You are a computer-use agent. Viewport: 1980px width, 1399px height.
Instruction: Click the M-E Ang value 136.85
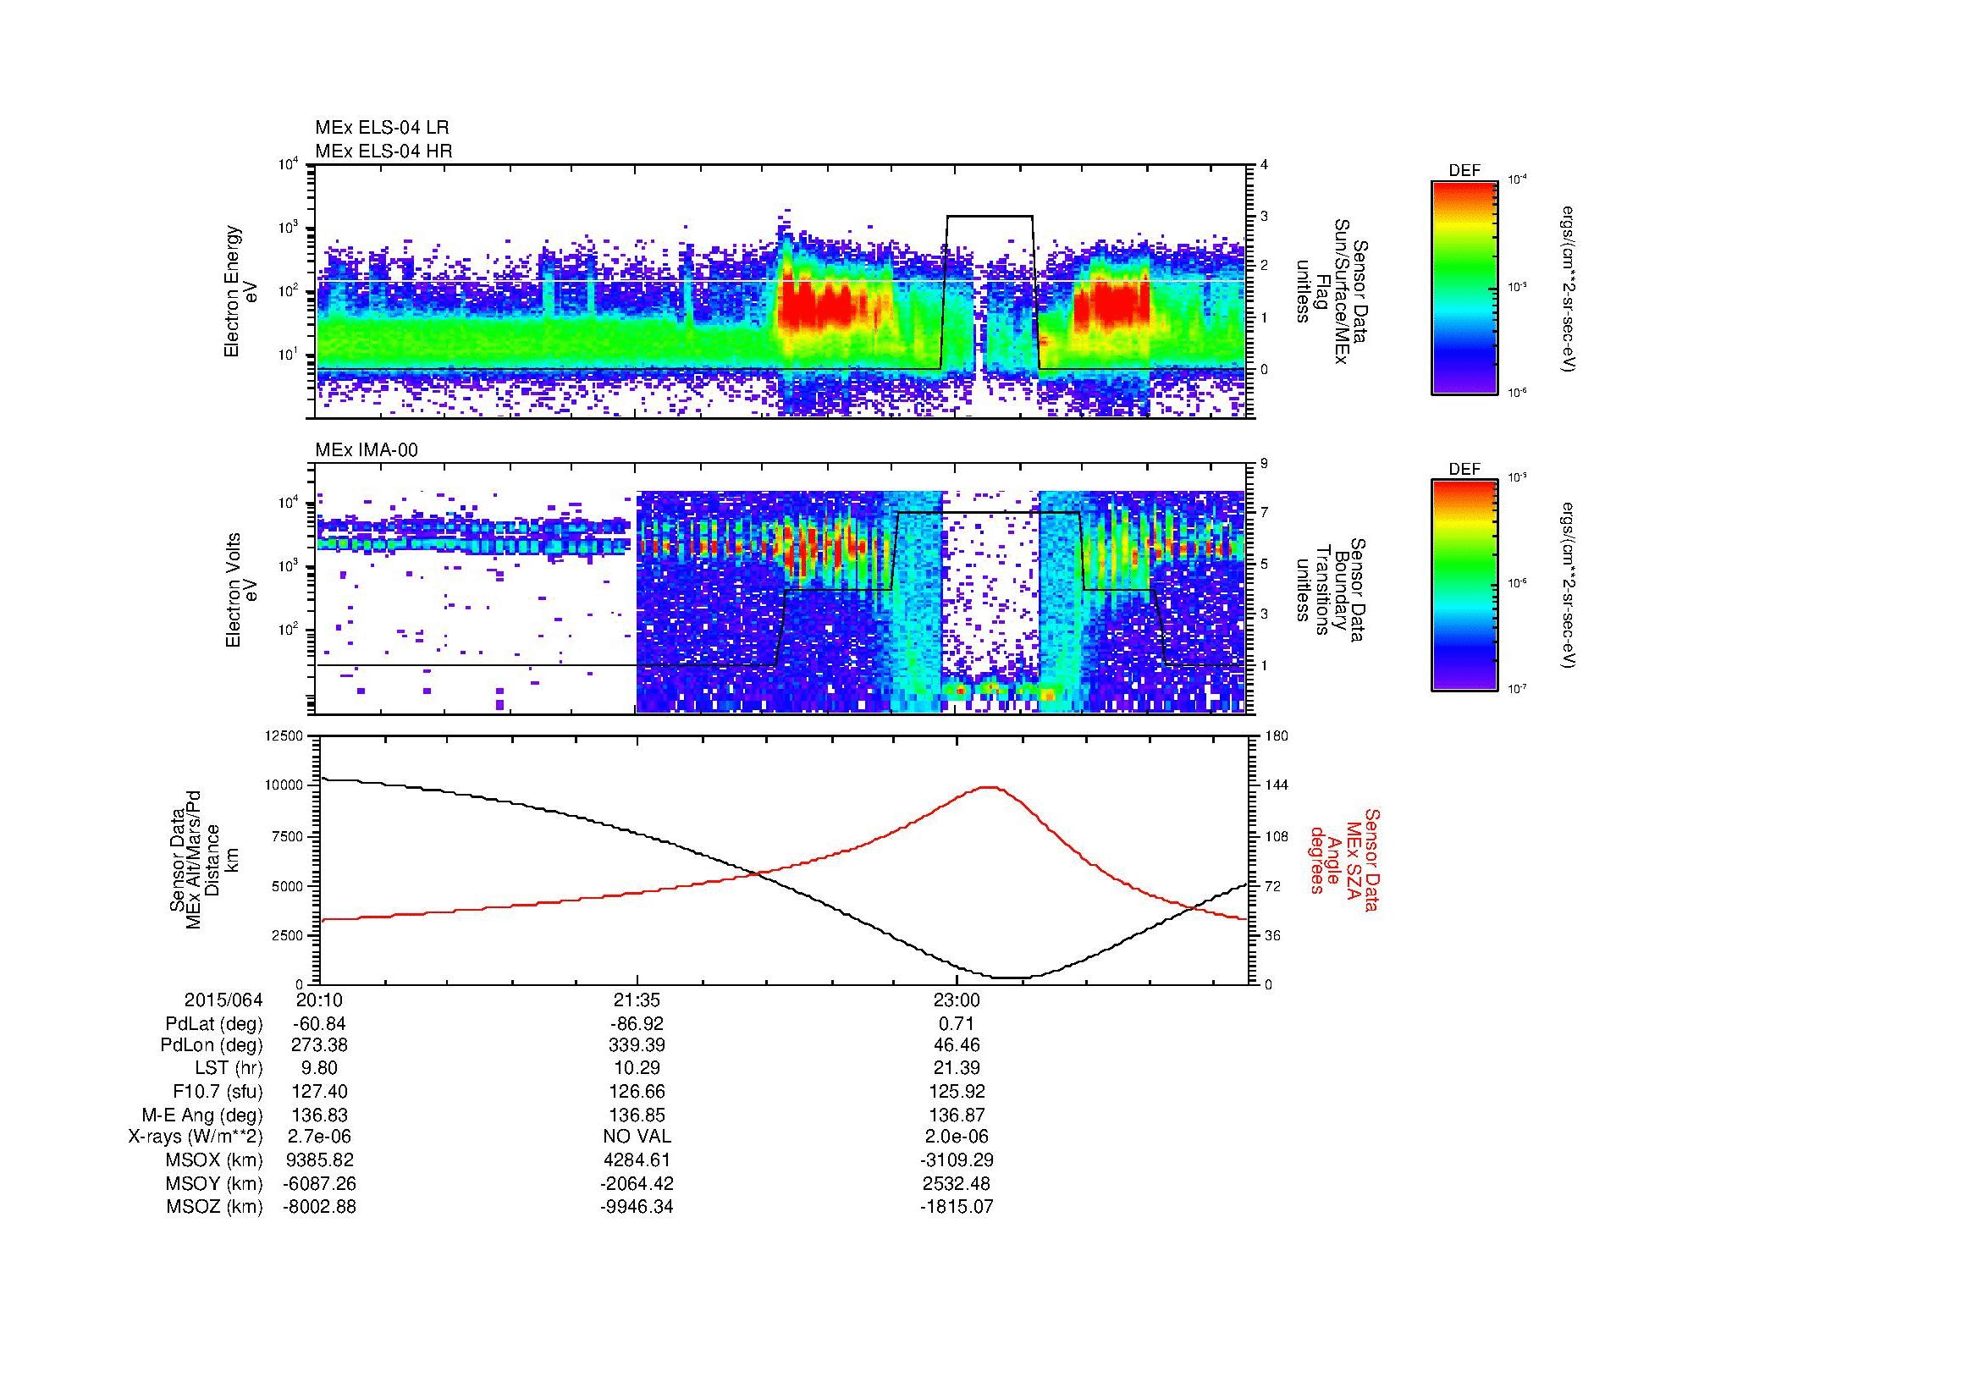[x=637, y=1115]
